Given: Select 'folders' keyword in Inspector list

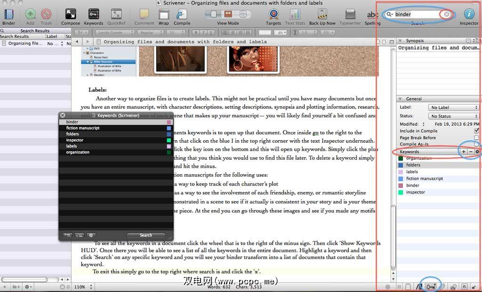Looking at the screenshot, I should pyautogui.click(x=413, y=165).
